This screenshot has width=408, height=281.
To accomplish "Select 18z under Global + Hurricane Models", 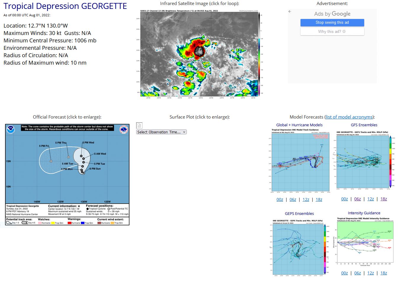I will click(x=319, y=200).
